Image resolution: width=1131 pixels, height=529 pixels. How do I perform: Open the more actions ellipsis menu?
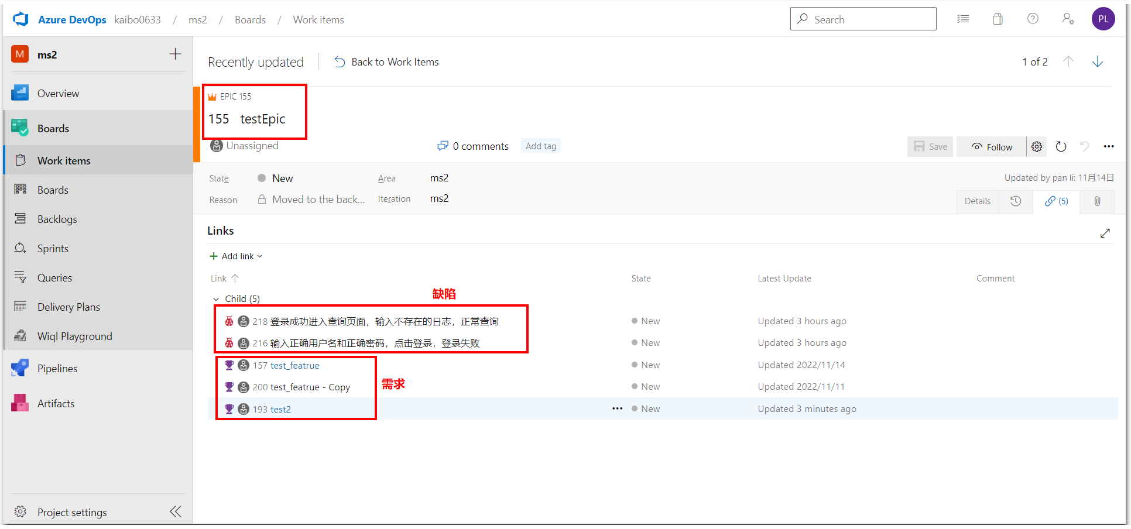point(1109,146)
